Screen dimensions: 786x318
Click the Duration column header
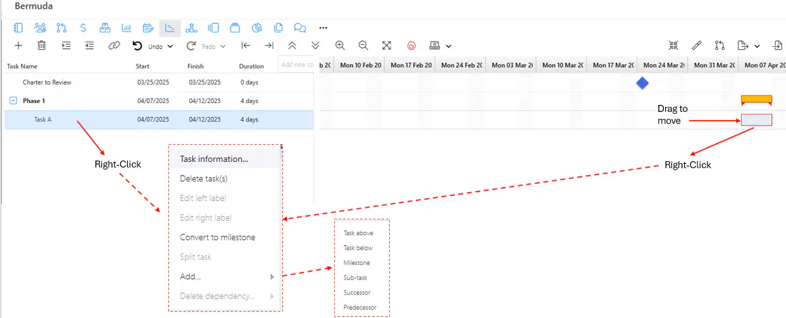251,66
